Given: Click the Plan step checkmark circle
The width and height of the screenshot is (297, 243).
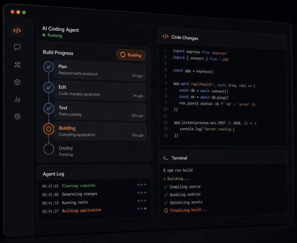Looking at the screenshot, I should [48, 67].
